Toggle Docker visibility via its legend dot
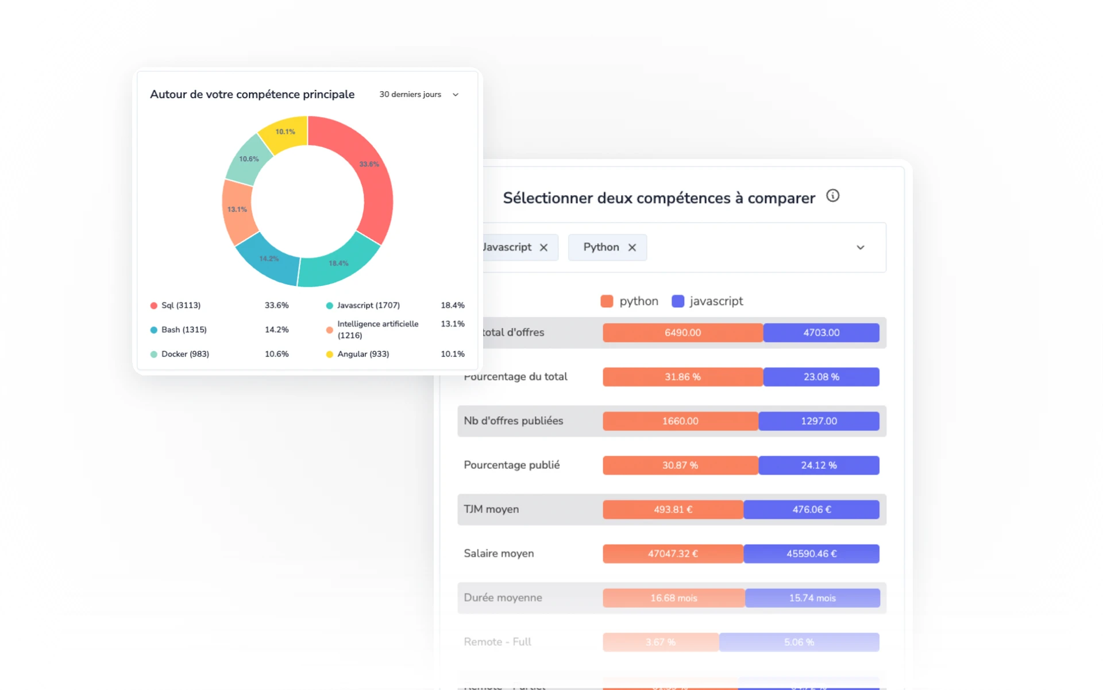The width and height of the screenshot is (1103, 690). coord(153,354)
